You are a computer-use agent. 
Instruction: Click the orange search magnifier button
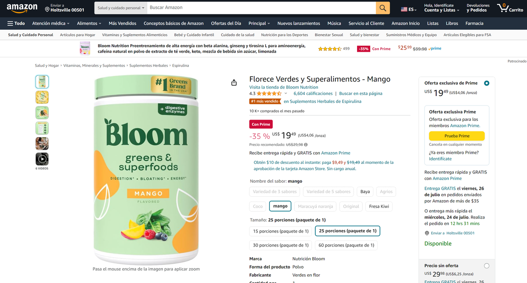tap(383, 8)
